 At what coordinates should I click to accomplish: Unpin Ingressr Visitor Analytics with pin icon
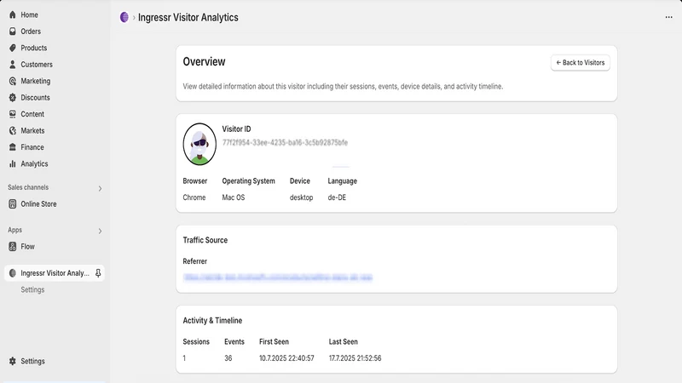98,272
